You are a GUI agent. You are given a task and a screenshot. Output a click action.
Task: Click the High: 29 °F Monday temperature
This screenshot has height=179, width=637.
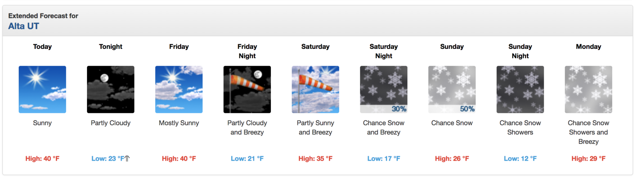pyautogui.click(x=588, y=158)
